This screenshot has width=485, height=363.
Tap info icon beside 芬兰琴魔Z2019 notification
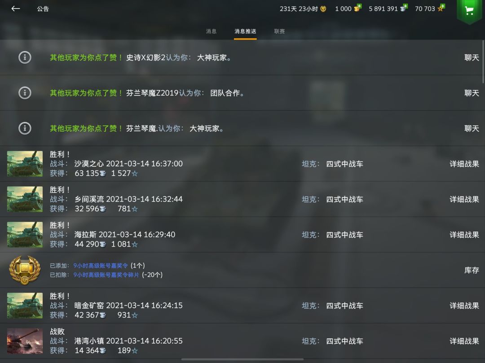25,93
